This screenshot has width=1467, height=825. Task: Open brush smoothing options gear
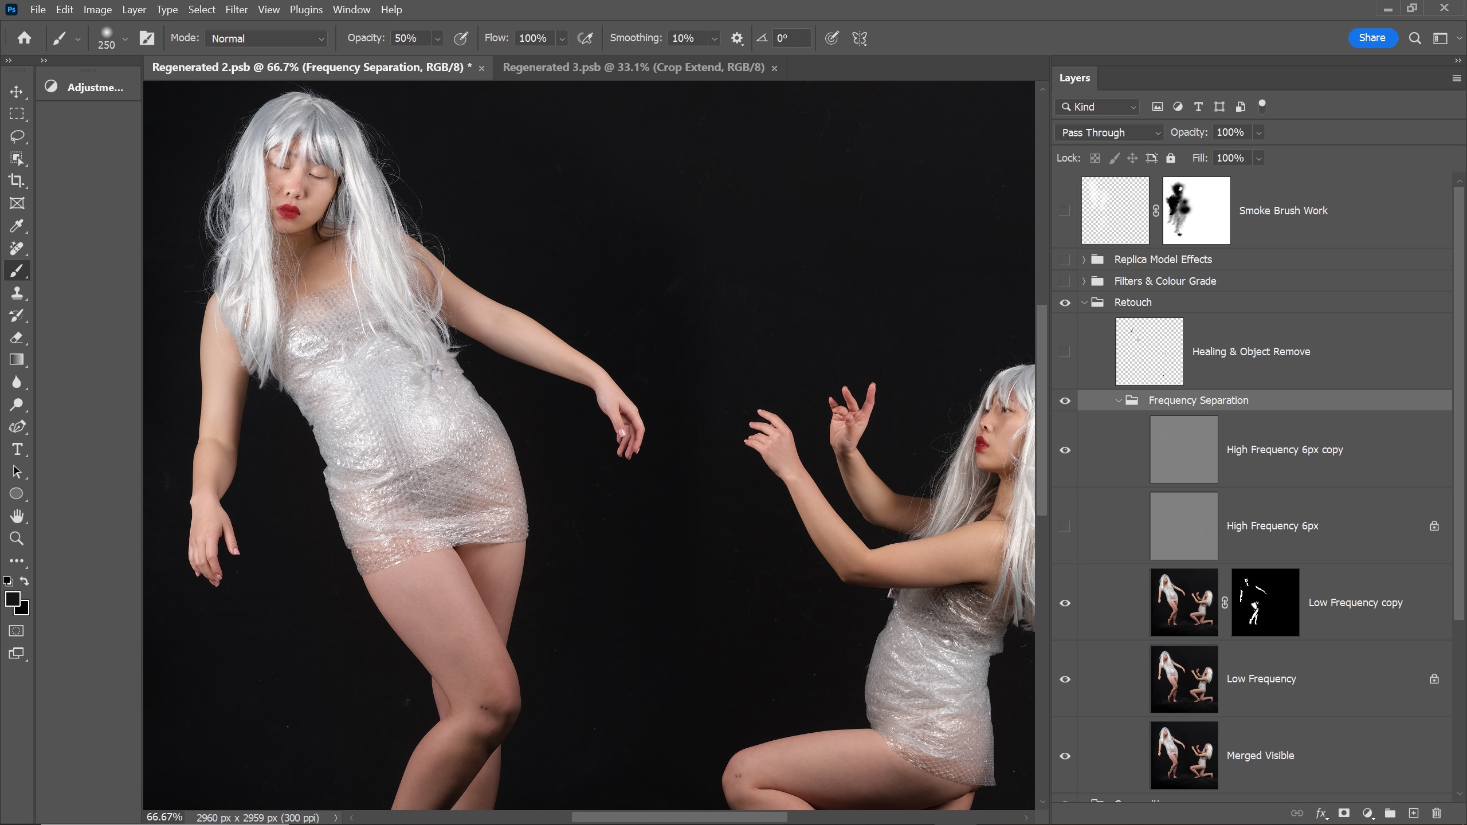[x=737, y=38]
